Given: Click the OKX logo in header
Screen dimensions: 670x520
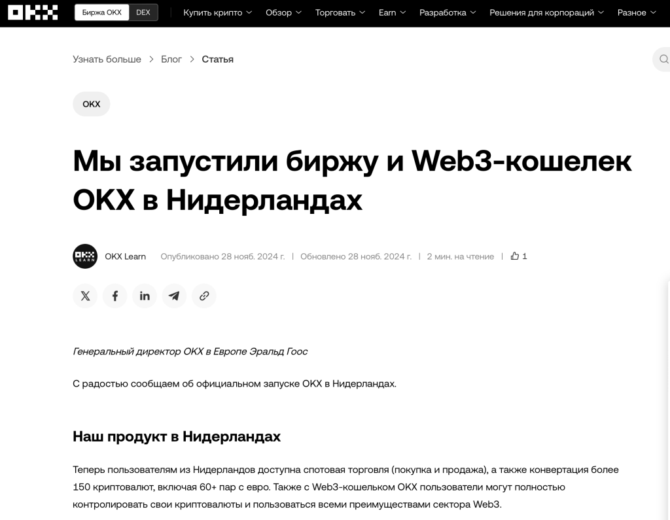Looking at the screenshot, I should click(33, 13).
